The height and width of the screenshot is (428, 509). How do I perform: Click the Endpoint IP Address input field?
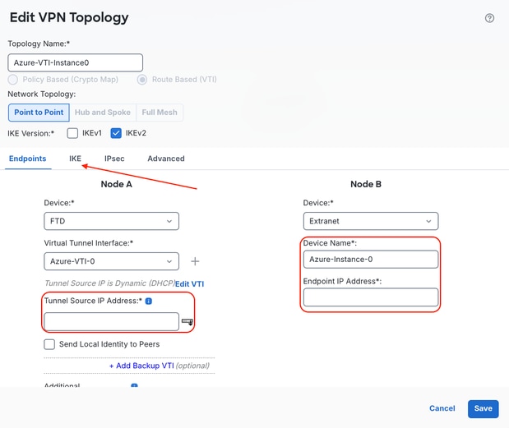point(371,297)
